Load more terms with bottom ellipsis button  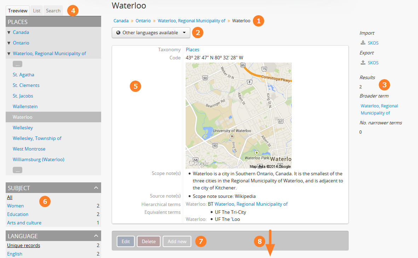point(17,170)
